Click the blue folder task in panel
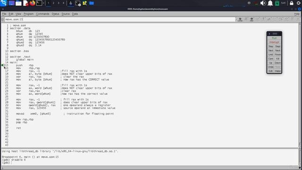 coord(92,3)
